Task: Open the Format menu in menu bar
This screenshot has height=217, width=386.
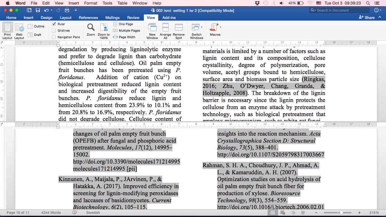Action: (x=90, y=3)
